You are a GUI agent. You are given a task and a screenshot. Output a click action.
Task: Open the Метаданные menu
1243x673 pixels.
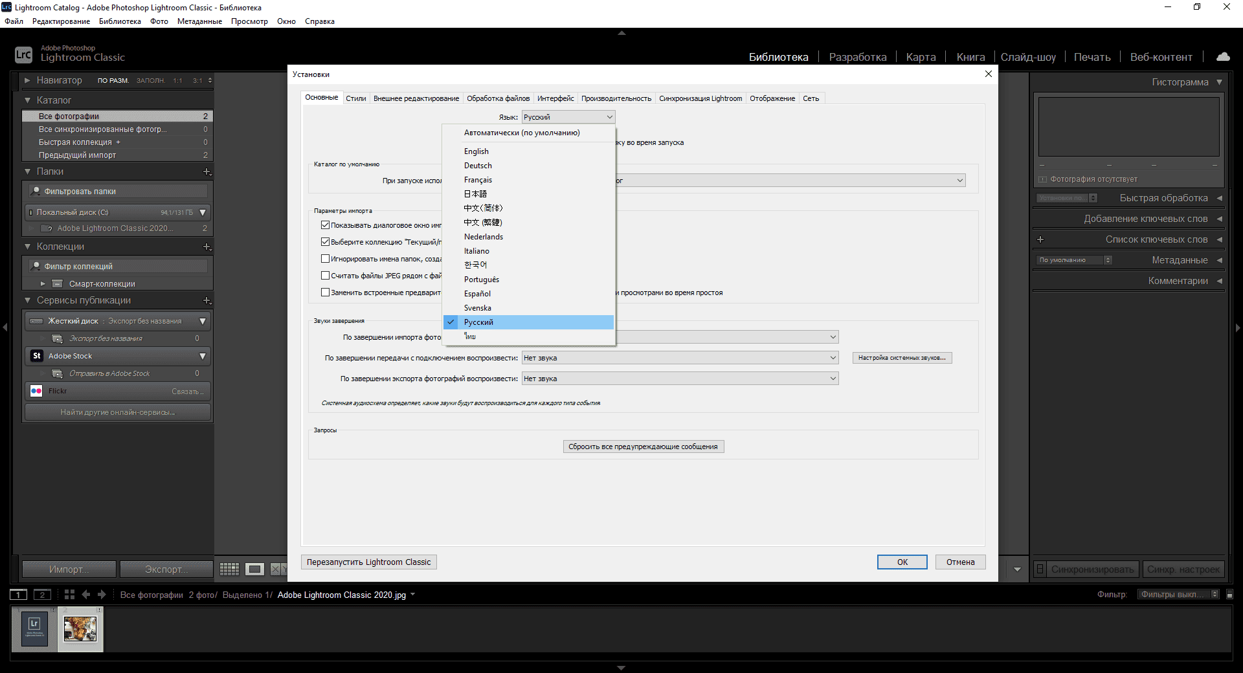tap(199, 21)
